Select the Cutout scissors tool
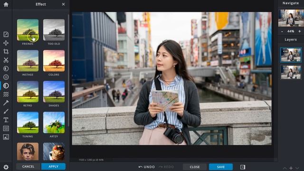Image resolution: width=304 pixels, height=171 pixels. (6, 60)
